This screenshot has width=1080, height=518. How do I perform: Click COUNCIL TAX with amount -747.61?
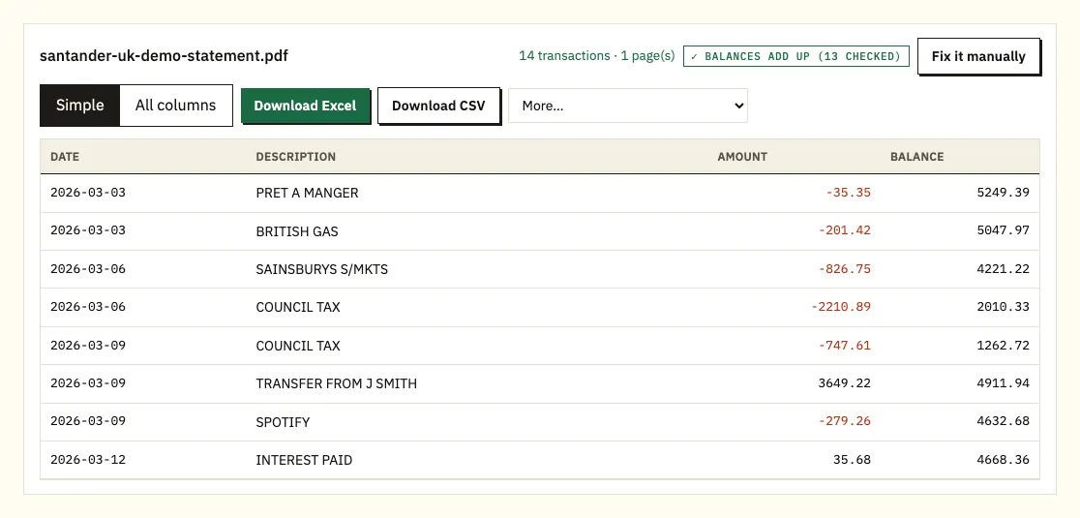(x=297, y=347)
